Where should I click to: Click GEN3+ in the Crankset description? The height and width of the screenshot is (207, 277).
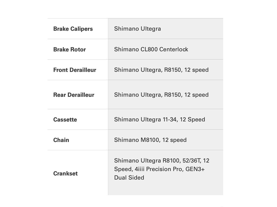tap(194, 169)
